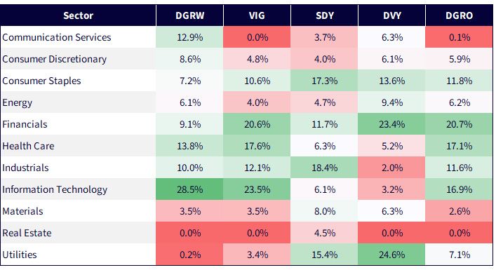The image size is (496, 270).
Task: Select the Consumer Discretionary row label
Action: [55, 59]
